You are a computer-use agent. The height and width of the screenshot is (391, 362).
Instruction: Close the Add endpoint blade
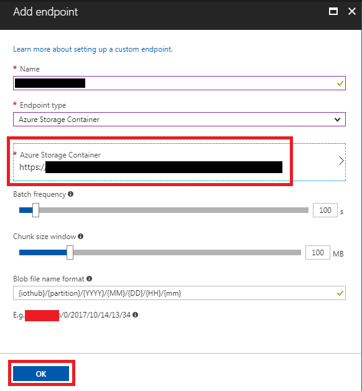[352, 11]
